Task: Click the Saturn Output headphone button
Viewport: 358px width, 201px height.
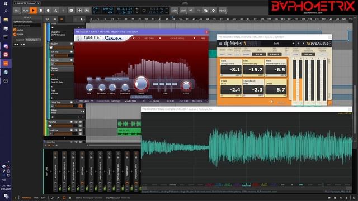Action: tap(155, 101)
